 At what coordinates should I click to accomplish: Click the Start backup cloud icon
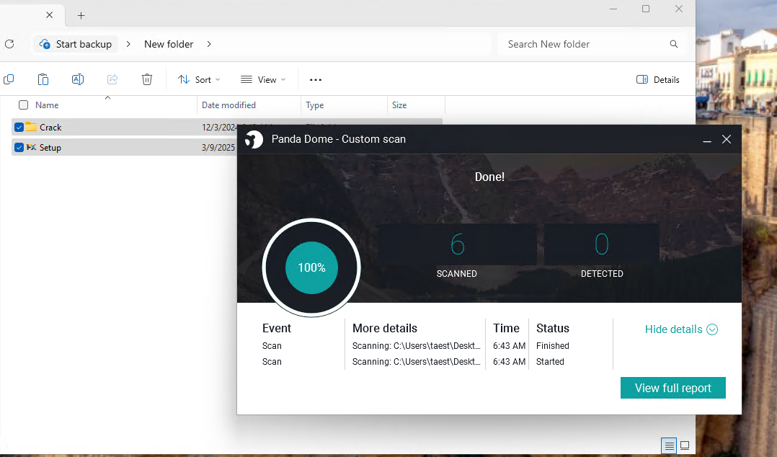[45, 44]
